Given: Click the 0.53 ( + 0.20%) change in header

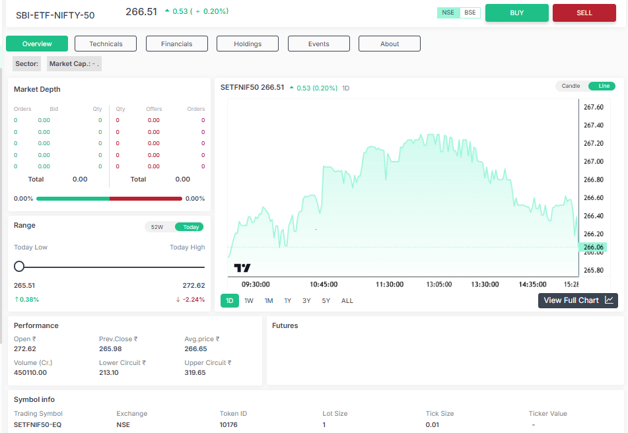Looking at the screenshot, I should pos(197,11).
